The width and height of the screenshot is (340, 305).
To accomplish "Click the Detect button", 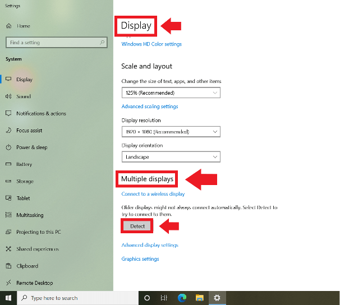I will pos(137,226).
